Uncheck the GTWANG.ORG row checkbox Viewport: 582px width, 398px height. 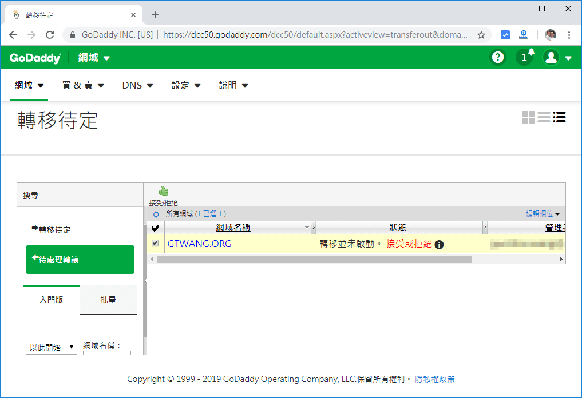tap(154, 244)
